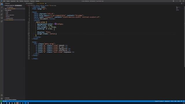Click the unsaved count badge in open editors
The width and height of the screenshot is (185, 104).
click(18, 5)
